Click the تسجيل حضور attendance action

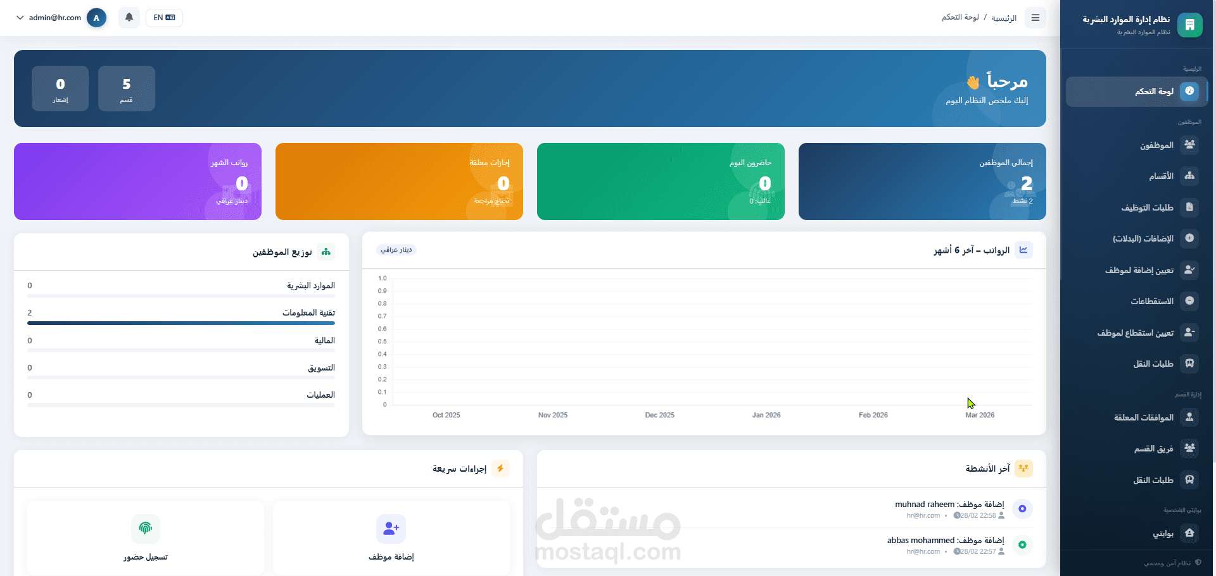click(x=146, y=538)
